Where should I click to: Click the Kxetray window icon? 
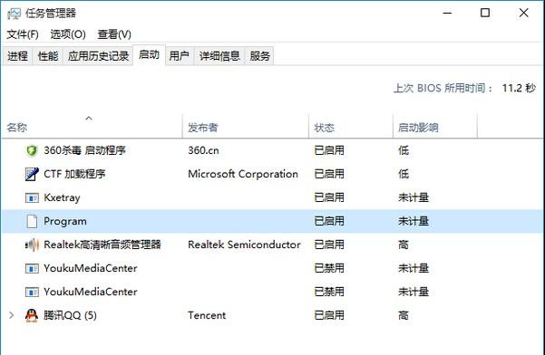point(32,197)
